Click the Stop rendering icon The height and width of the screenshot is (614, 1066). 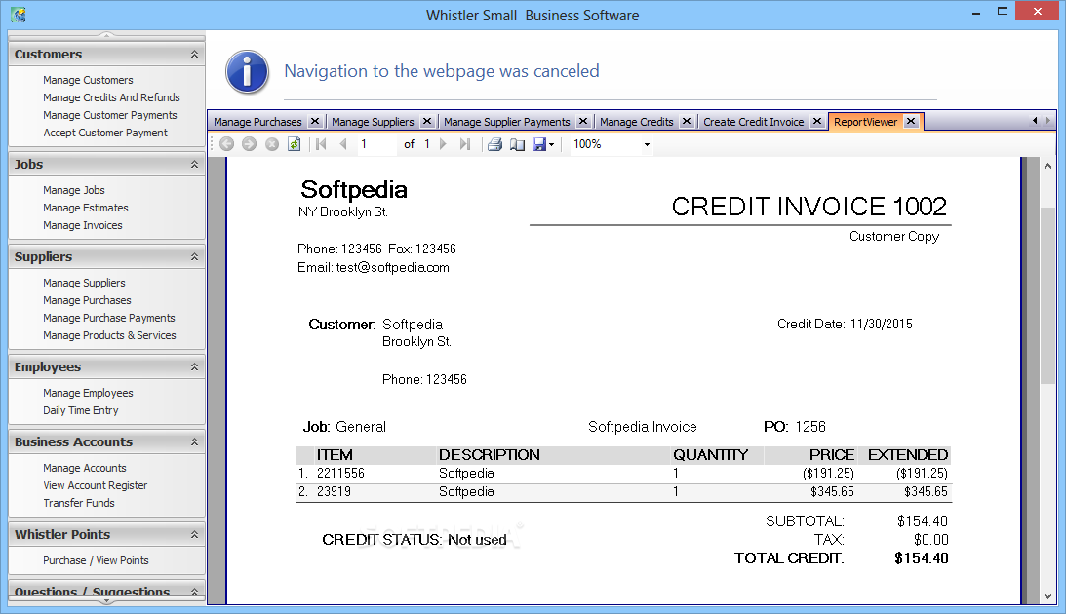(x=272, y=144)
